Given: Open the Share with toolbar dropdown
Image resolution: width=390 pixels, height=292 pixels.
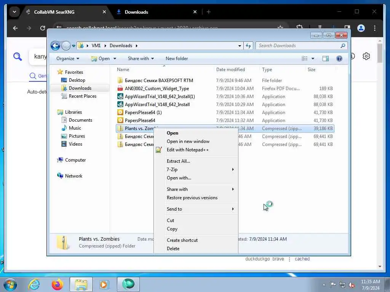Looking at the screenshot, I should pos(141,59).
